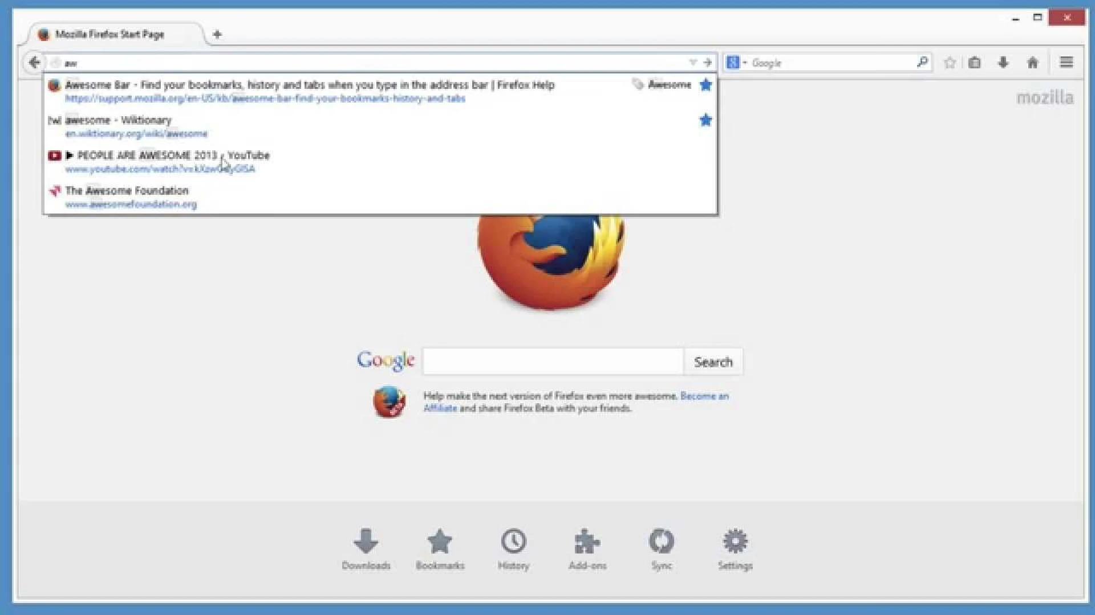
Task: Open History from the clock icon
Action: 513,541
